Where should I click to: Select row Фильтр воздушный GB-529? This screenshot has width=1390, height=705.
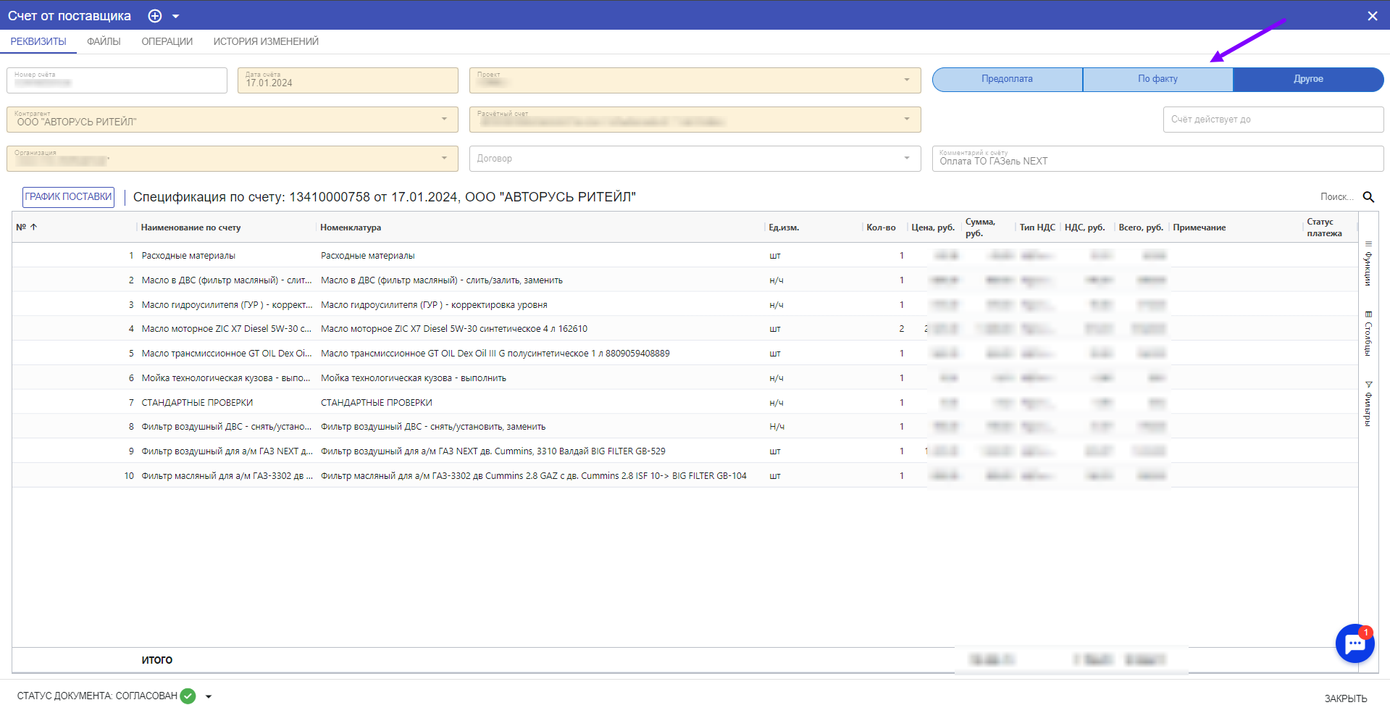coord(684,451)
